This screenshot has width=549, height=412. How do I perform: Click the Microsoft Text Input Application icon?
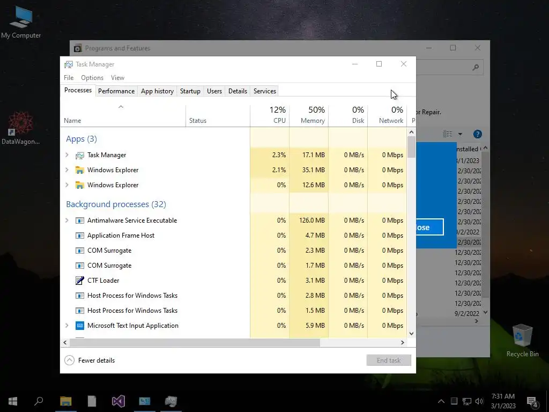point(80,326)
